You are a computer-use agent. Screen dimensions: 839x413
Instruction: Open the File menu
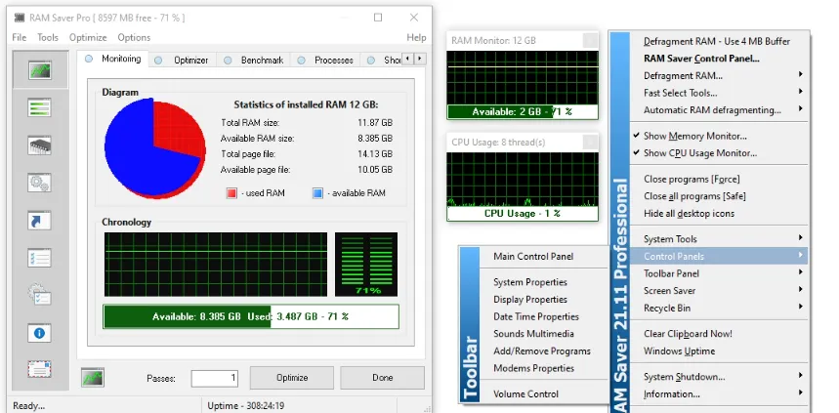click(x=20, y=37)
